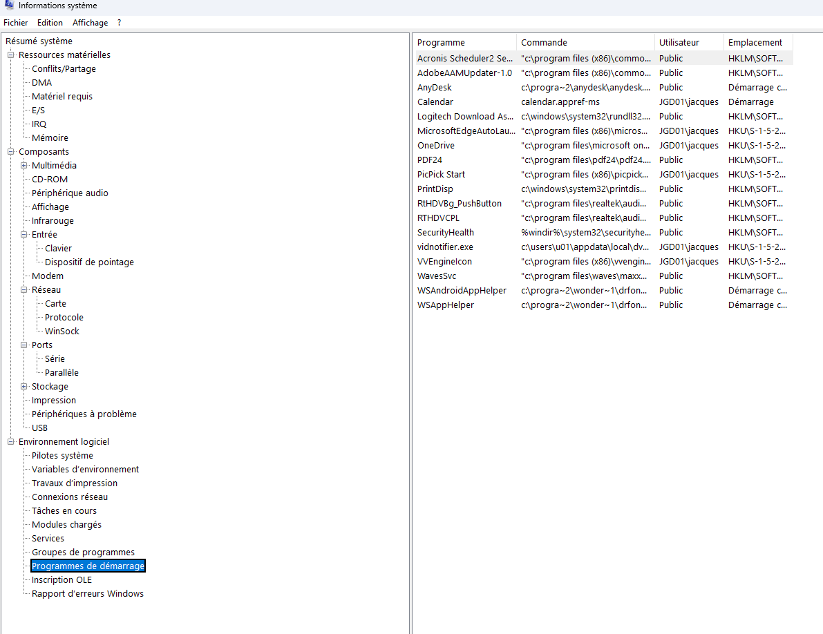Select Clavier under Entrée
Viewport: 823px width, 634px height.
pyautogui.click(x=58, y=248)
